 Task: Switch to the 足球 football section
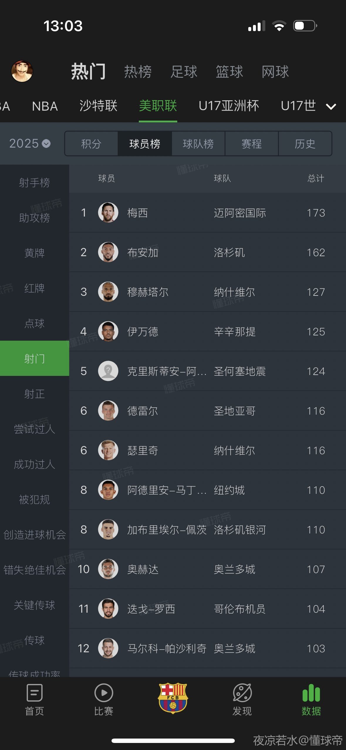tap(184, 72)
